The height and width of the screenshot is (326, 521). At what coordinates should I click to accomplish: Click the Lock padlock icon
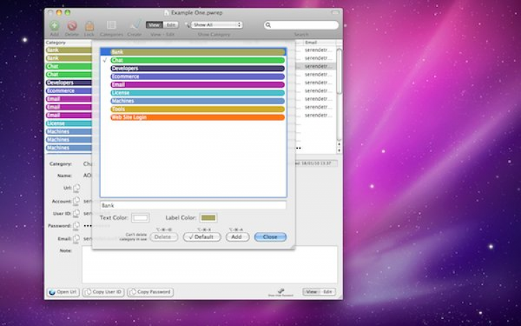(x=89, y=26)
